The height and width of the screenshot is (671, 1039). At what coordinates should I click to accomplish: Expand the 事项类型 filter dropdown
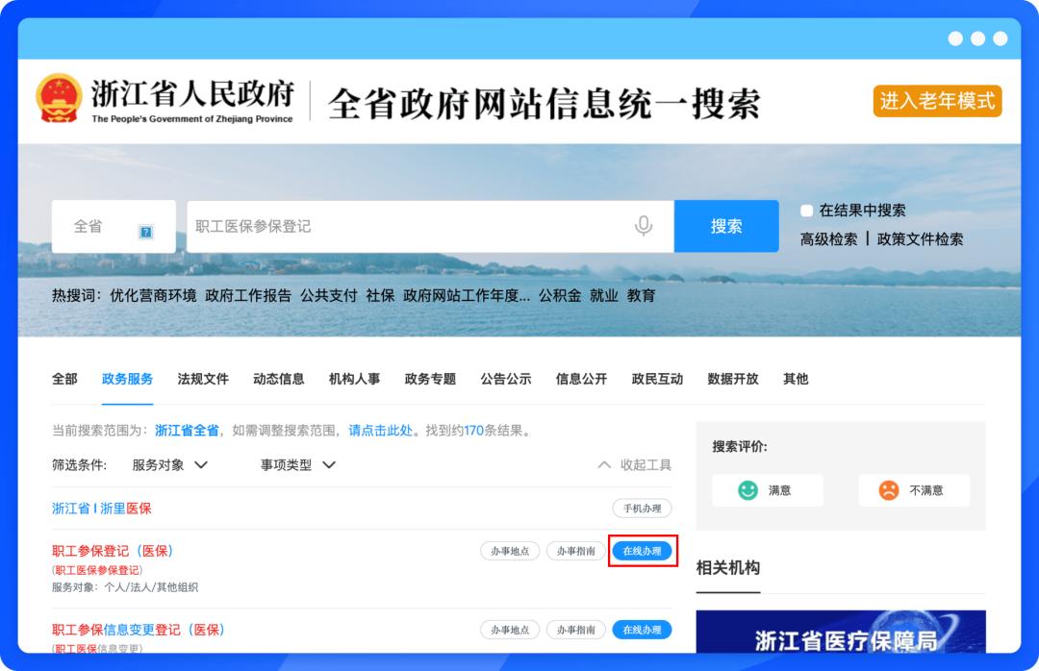[x=298, y=465]
